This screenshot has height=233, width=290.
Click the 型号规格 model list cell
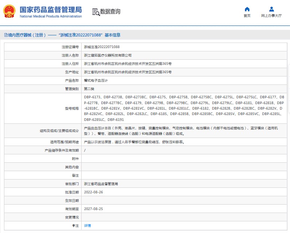click(x=184, y=108)
